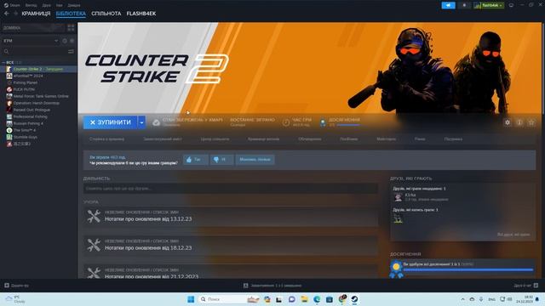The image size is (545, 306).
Task: Switch to Big Picture mode icon
Action: coord(511,5)
